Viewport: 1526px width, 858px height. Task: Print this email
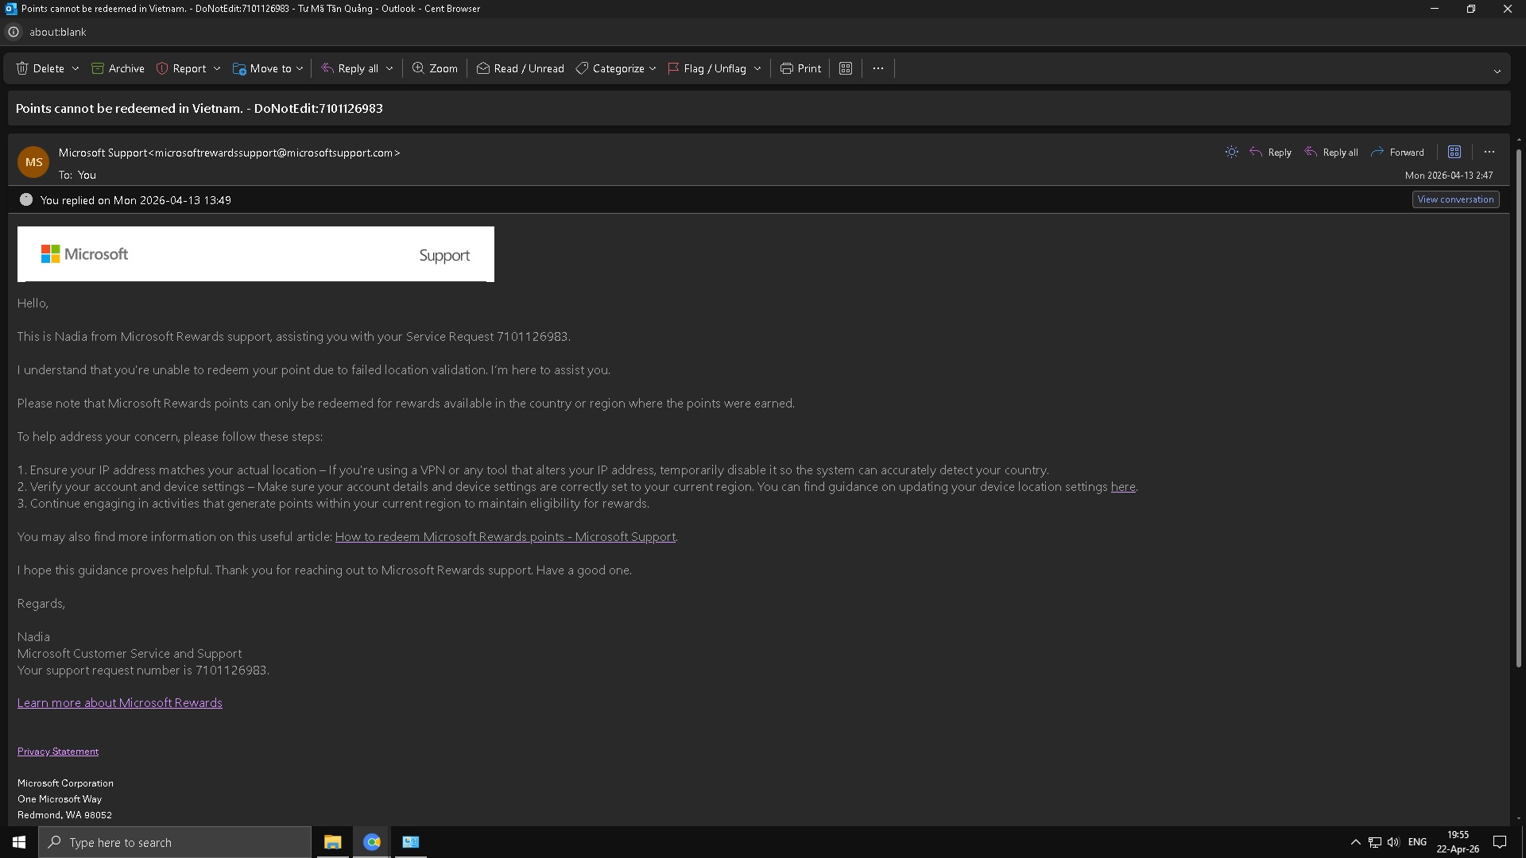tap(800, 68)
